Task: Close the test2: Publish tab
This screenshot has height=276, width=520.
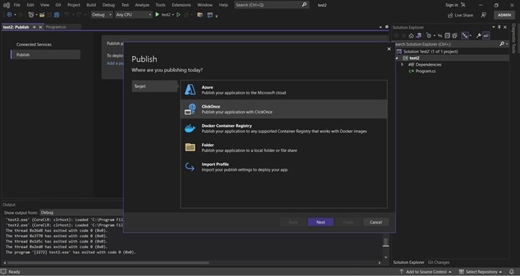Action: pos(40,27)
